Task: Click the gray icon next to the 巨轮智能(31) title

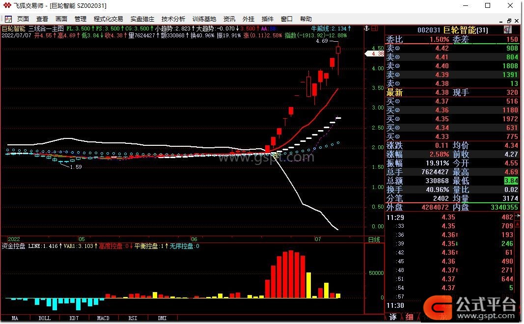Action: point(508,30)
